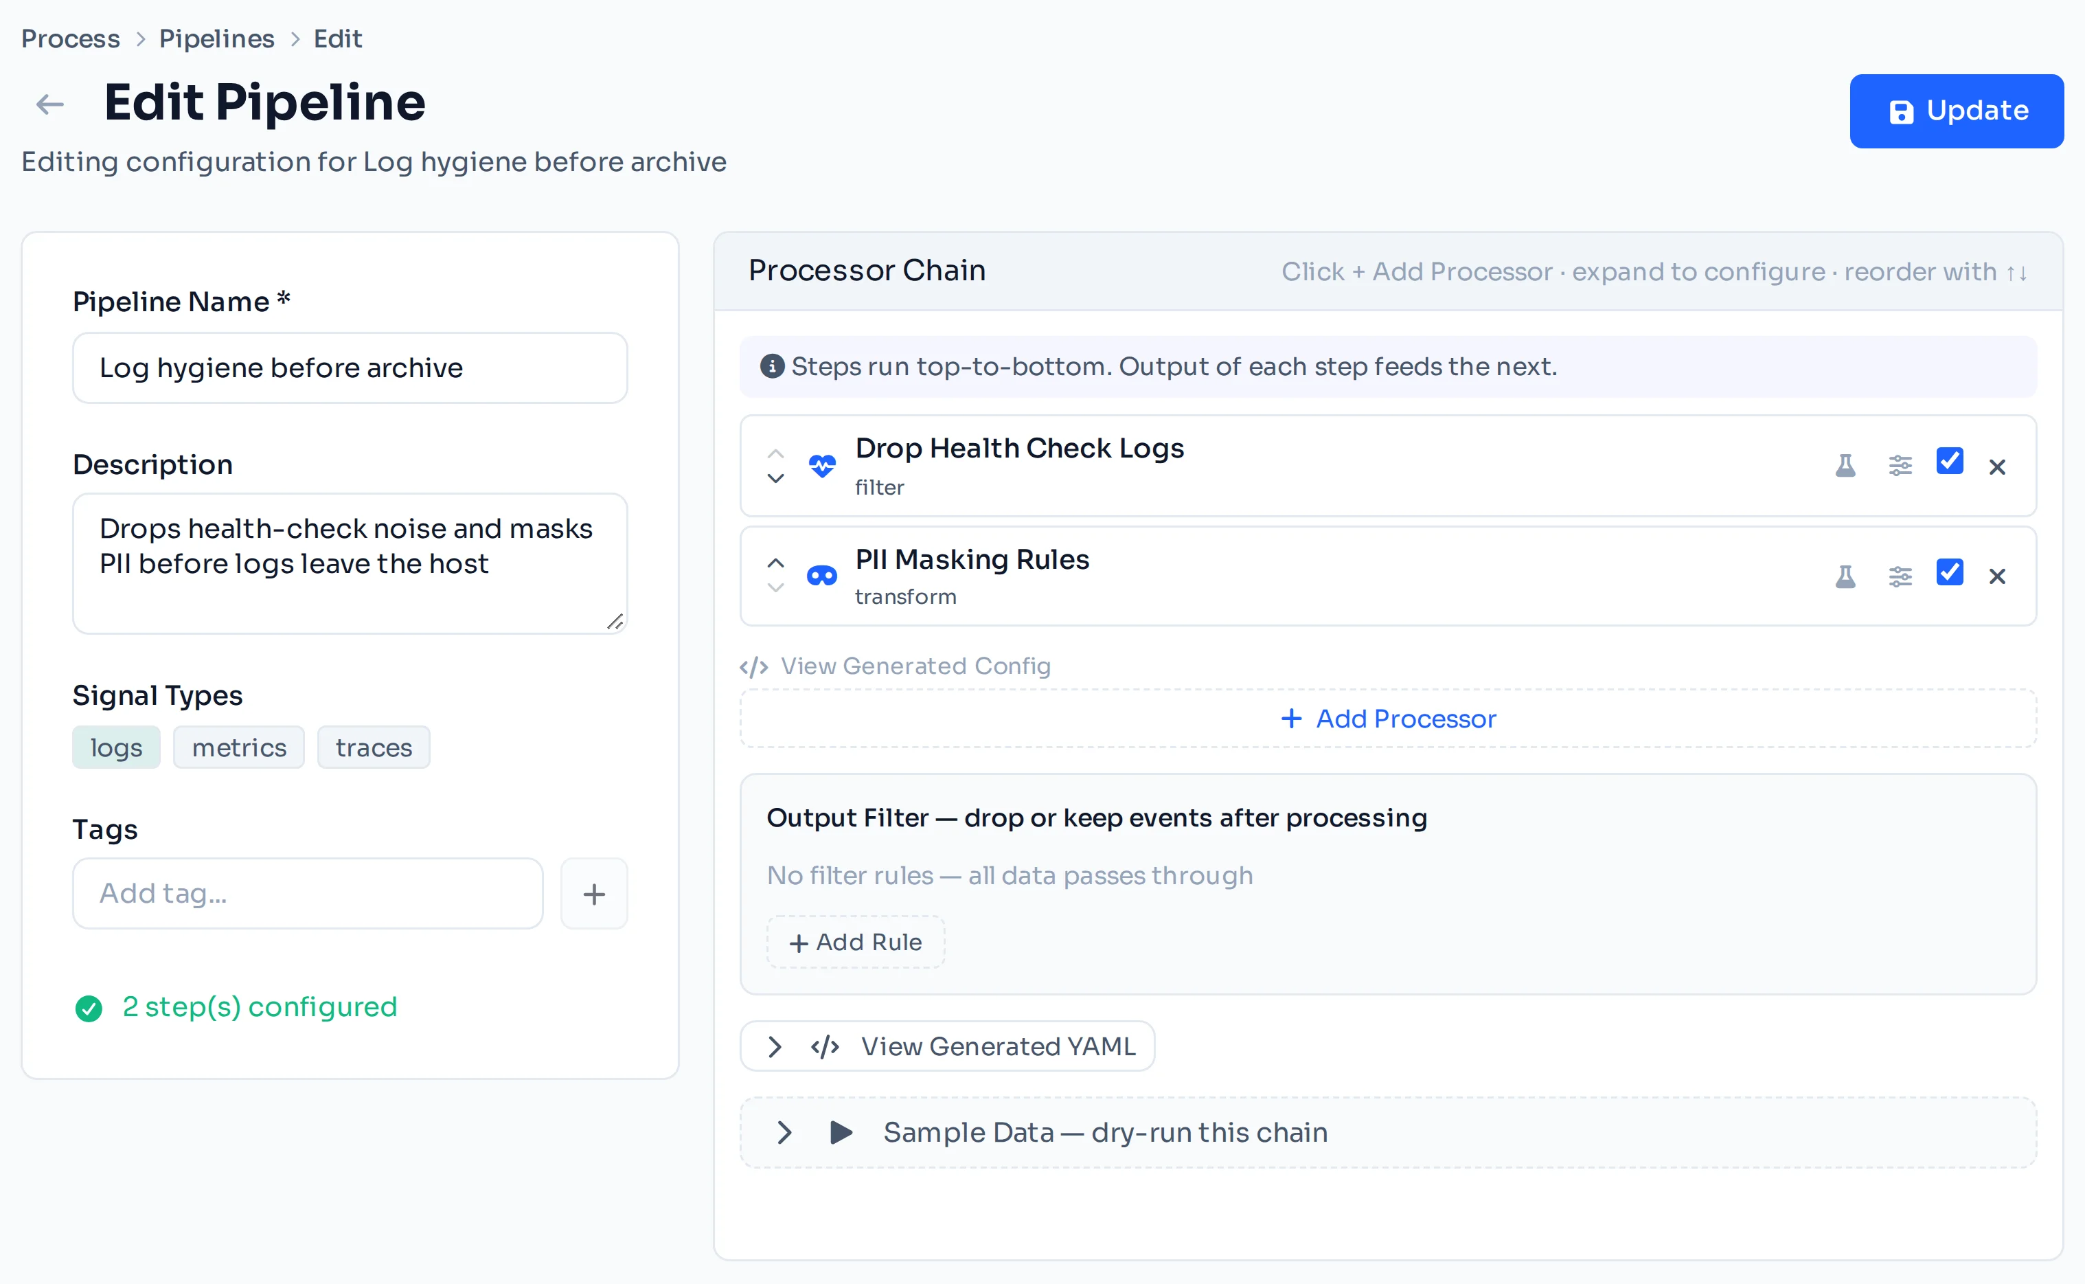Image resolution: width=2085 pixels, height=1284 pixels.
Task: Click the description textarea resize handle
Action: (615, 622)
